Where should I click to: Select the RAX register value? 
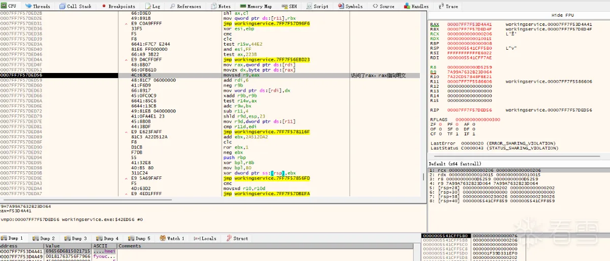469,24
